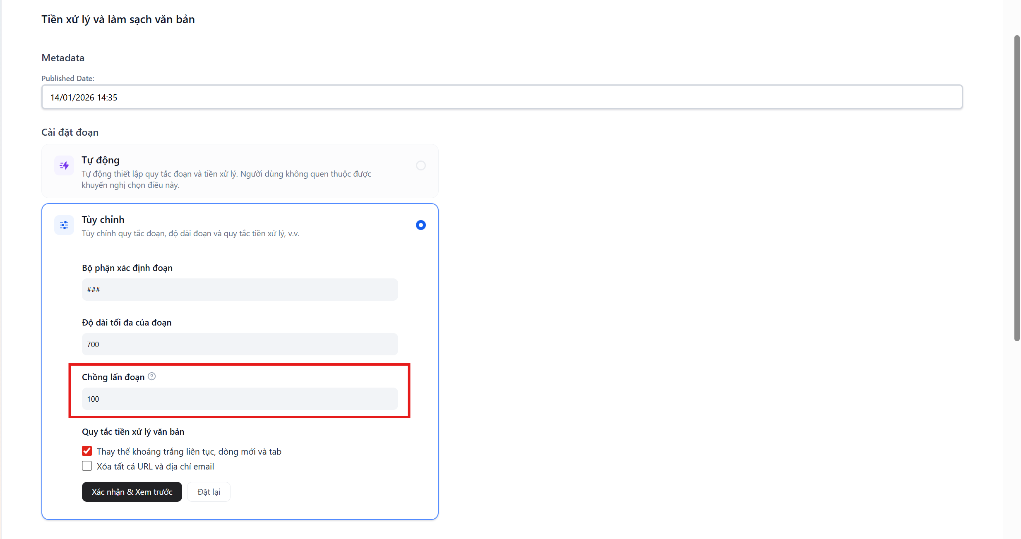Click the Tự động option title
This screenshot has width=1021, height=539.
click(x=101, y=160)
